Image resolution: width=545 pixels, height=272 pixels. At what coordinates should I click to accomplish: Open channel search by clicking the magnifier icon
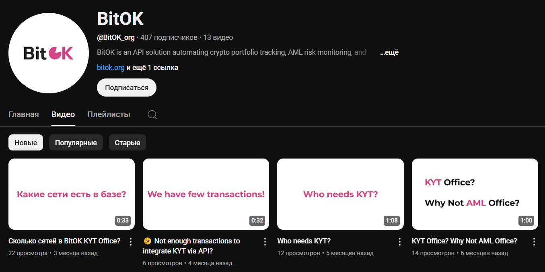(152, 114)
